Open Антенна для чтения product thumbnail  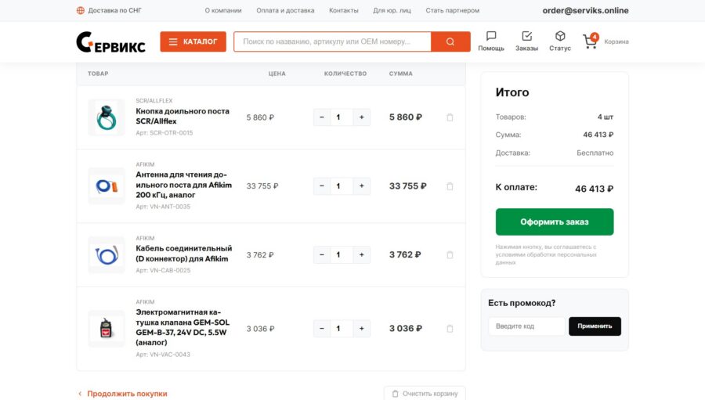[x=107, y=186]
